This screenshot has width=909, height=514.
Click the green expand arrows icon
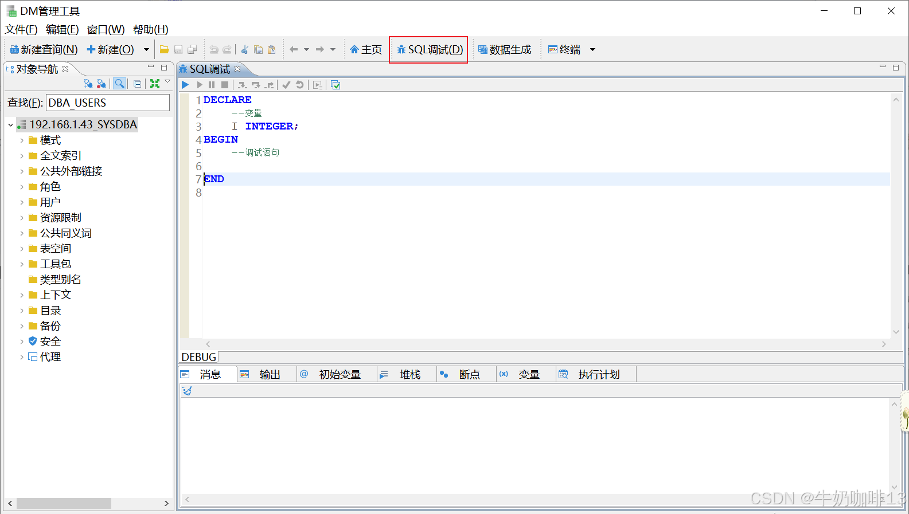pyautogui.click(x=155, y=84)
